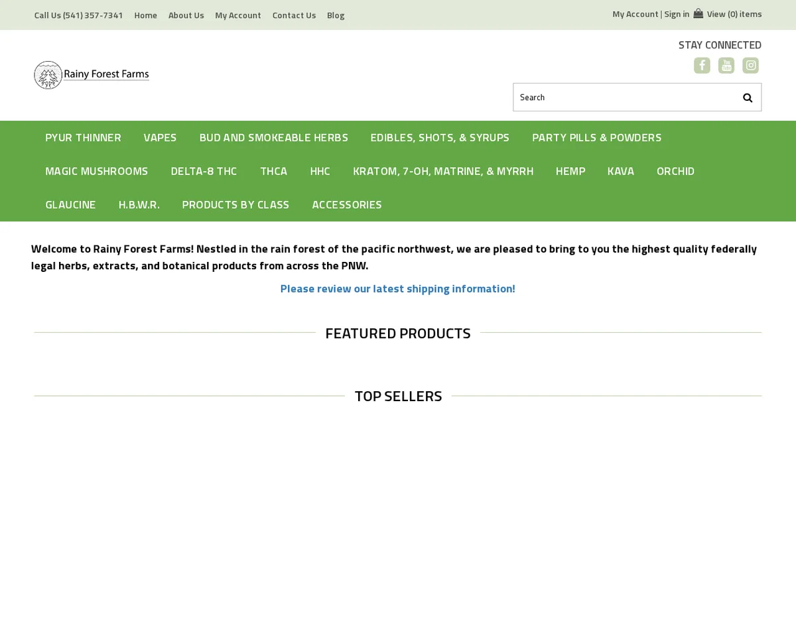Select the Accessories category

click(x=347, y=204)
